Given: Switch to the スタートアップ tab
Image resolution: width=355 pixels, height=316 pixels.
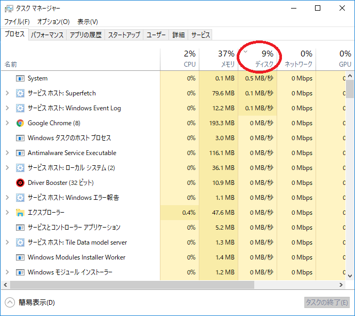Looking at the screenshot, I should 124,35.
